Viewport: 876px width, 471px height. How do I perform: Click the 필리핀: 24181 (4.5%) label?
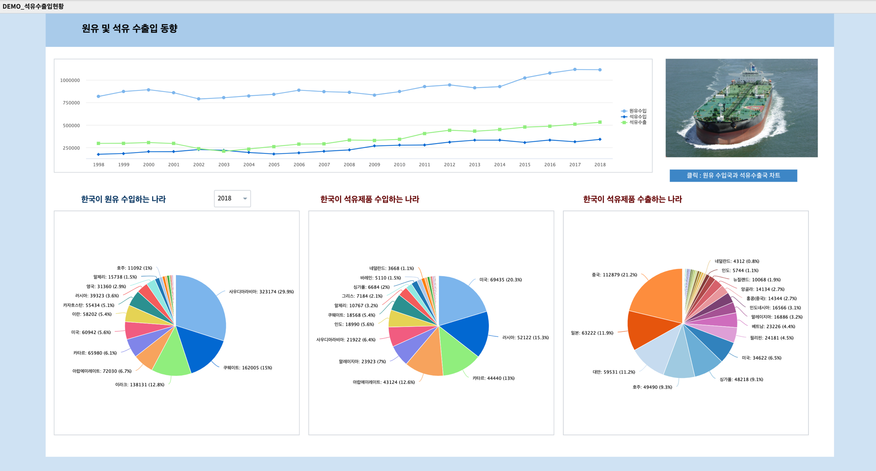772,338
